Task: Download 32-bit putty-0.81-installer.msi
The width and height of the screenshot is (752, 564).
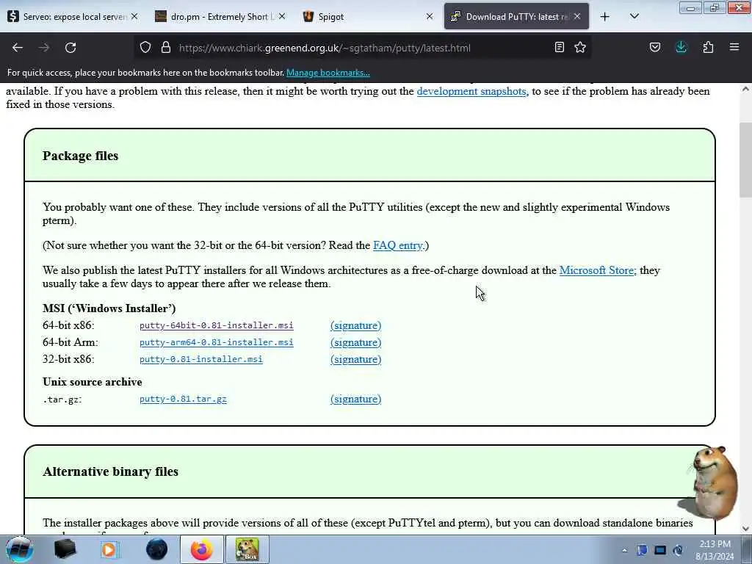Action: 201,359
